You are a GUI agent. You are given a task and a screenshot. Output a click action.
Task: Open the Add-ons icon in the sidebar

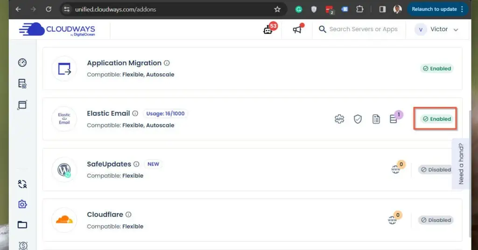(22, 204)
